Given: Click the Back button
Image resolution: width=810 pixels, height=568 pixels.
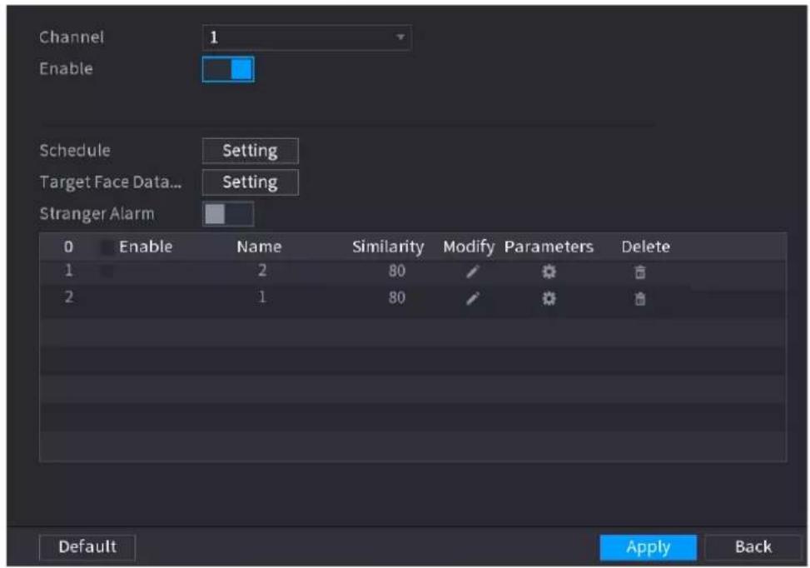Looking at the screenshot, I should click(x=753, y=547).
